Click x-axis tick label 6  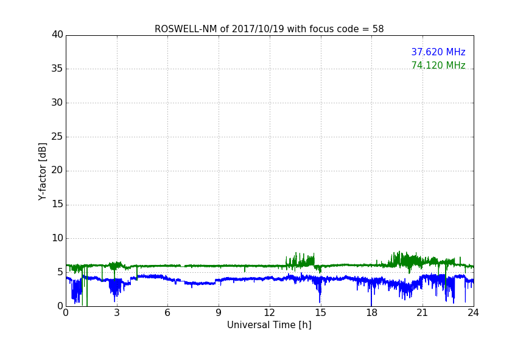(167, 313)
